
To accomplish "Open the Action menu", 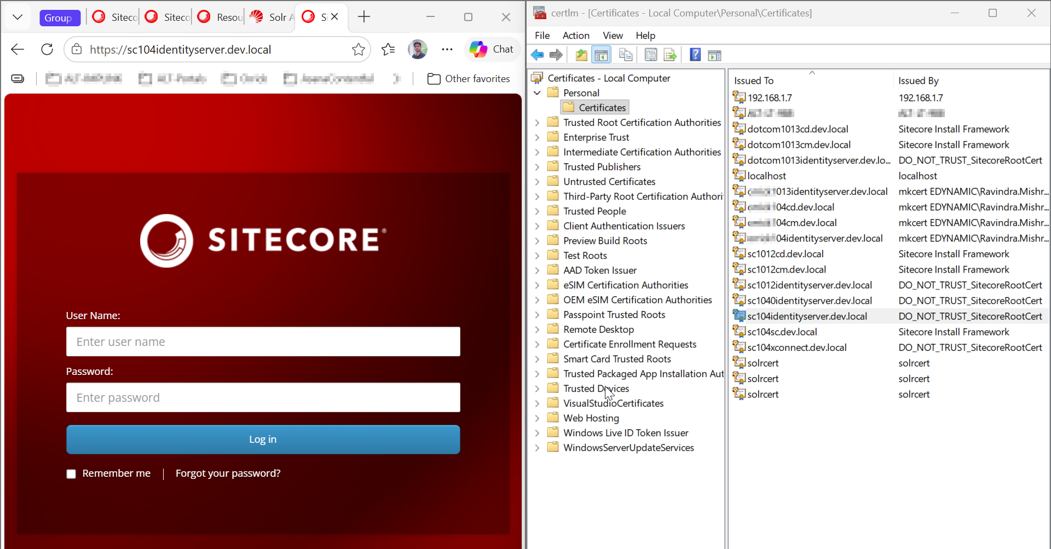I will tap(576, 36).
